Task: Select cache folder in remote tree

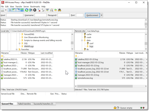Action: coord(89,34)
